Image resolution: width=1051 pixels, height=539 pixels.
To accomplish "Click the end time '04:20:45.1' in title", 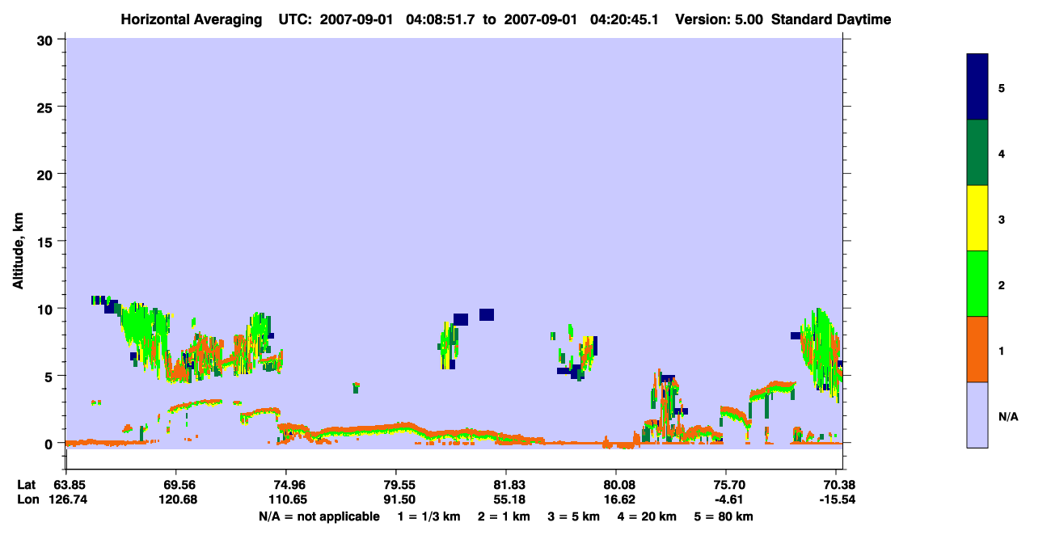I will click(x=624, y=19).
